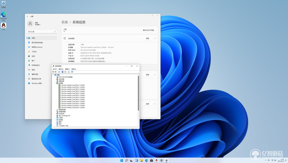Collapse the 设备规格 section chevron in Settings
The image size is (288, 163).
[x=155, y=39]
